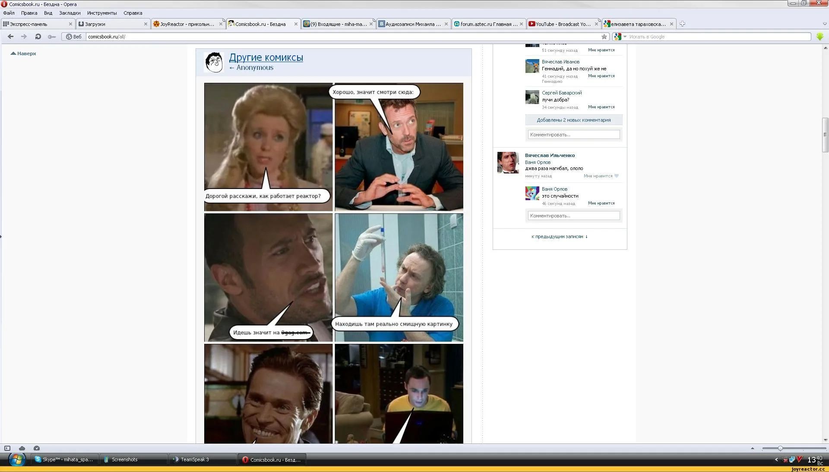This screenshot has height=472, width=829.
Task: Show hidden system tray icons arrow
Action: (776, 459)
